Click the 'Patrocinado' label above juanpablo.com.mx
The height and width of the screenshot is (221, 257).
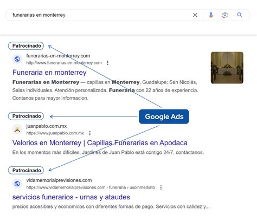pyautogui.click(x=26, y=116)
